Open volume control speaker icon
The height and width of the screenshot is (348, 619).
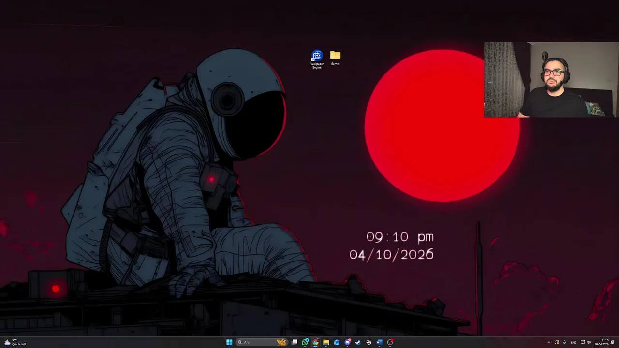pyautogui.click(x=589, y=342)
